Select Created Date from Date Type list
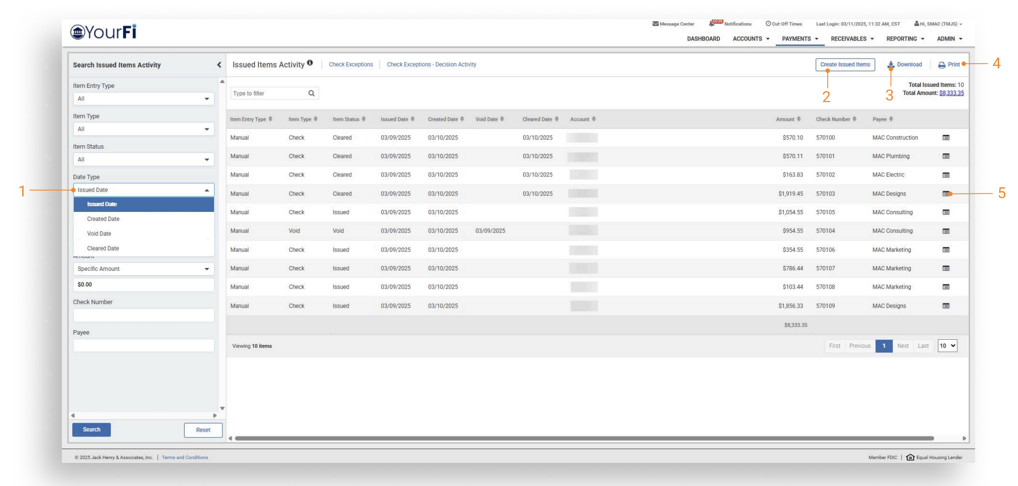1018x486 pixels. click(103, 219)
